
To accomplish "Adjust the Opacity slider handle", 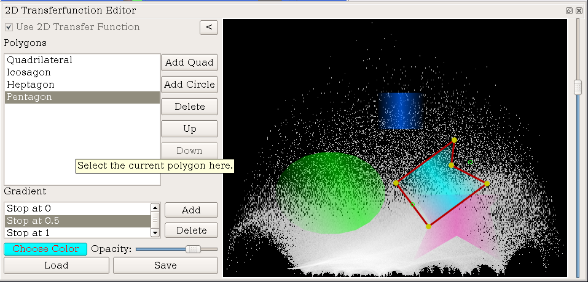I will [x=193, y=249].
